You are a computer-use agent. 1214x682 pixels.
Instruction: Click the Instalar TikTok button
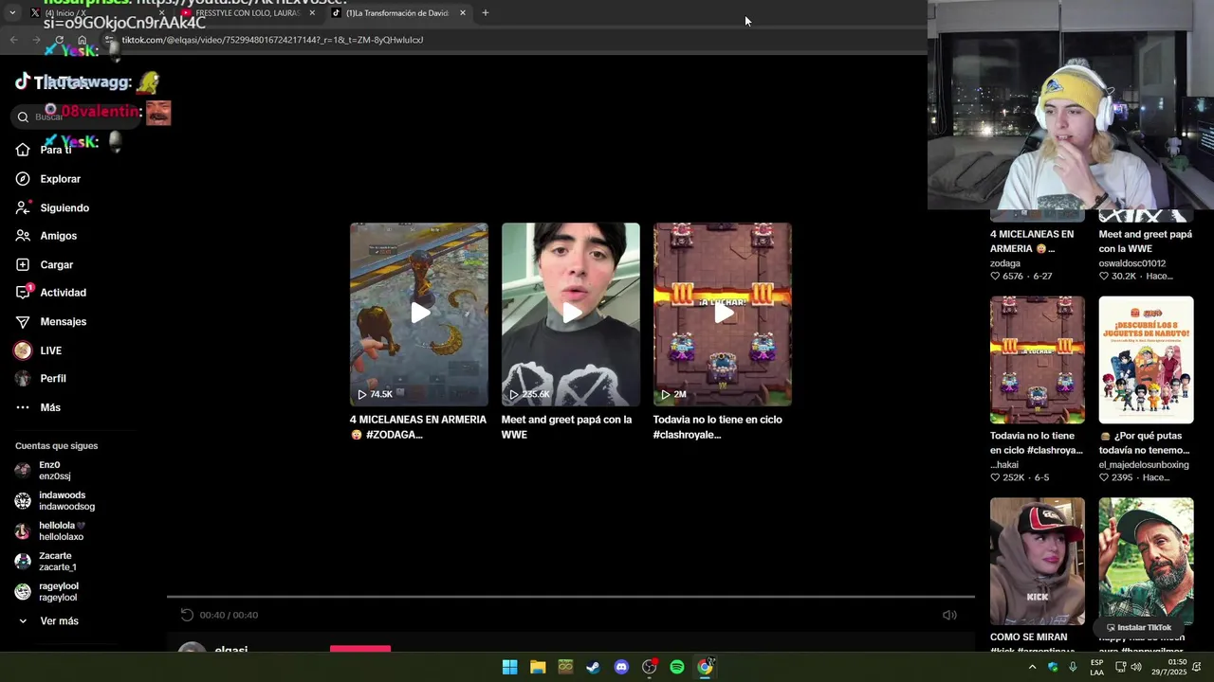tap(1139, 627)
